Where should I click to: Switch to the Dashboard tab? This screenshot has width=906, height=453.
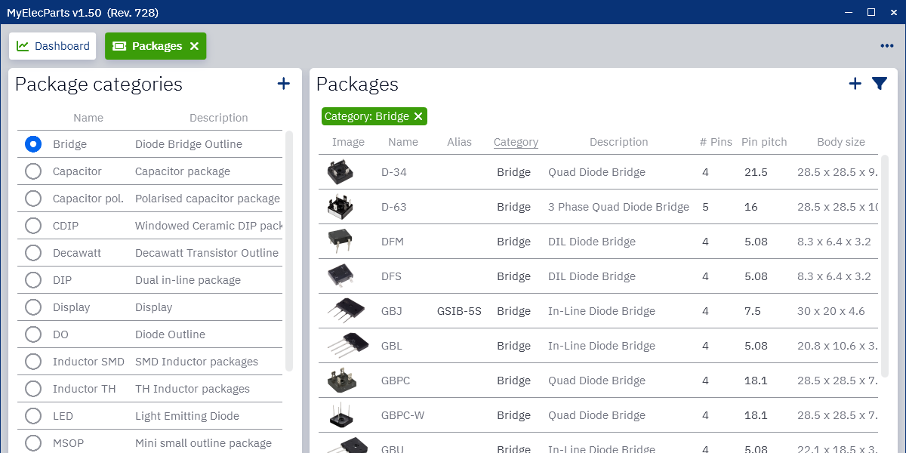click(x=52, y=45)
